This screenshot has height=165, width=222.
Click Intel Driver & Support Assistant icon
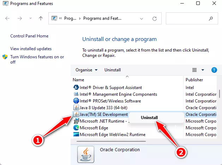[x=76, y=87]
